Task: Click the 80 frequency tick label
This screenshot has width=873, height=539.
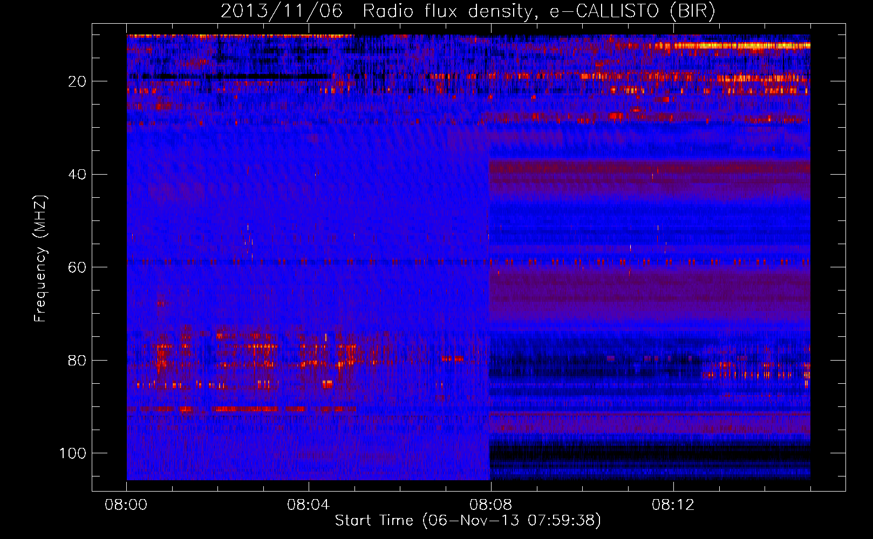Action: pyautogui.click(x=77, y=360)
